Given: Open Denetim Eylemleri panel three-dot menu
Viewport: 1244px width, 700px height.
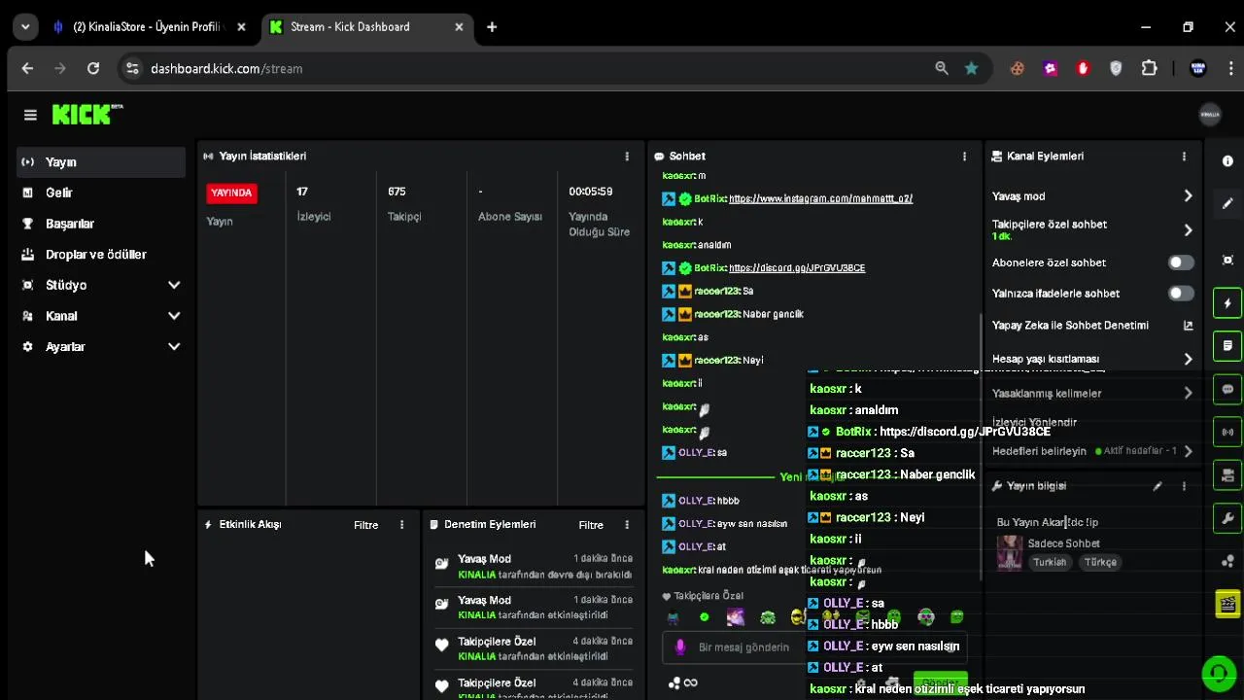Looking at the screenshot, I should 627,525.
